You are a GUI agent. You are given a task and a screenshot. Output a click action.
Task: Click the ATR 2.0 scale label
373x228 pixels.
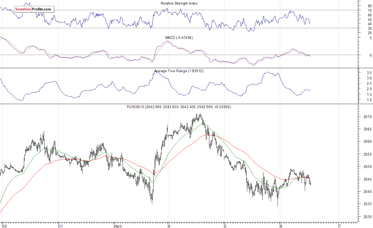369,89
